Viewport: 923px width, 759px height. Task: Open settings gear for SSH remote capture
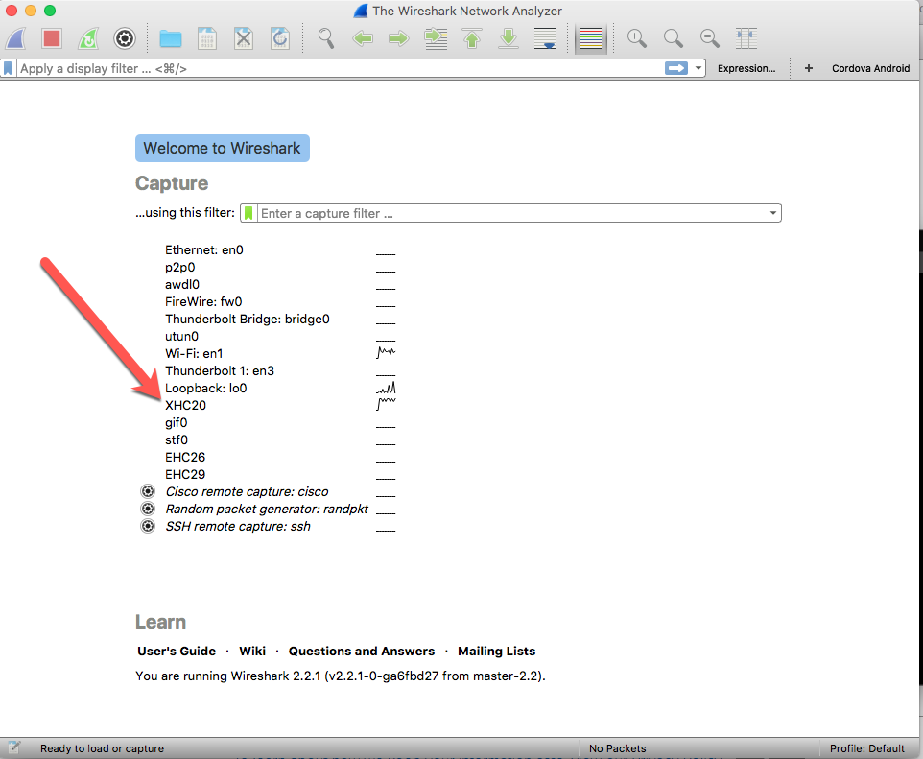(148, 527)
